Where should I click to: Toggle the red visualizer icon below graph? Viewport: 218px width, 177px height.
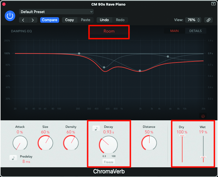pyautogui.click(x=203, y=116)
